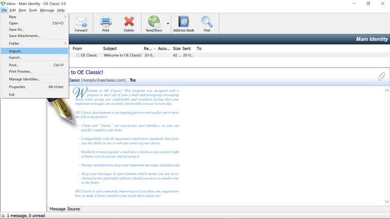The height and width of the screenshot is (219, 390).
Task: Choose Open from the File menu
Action: 35,23
